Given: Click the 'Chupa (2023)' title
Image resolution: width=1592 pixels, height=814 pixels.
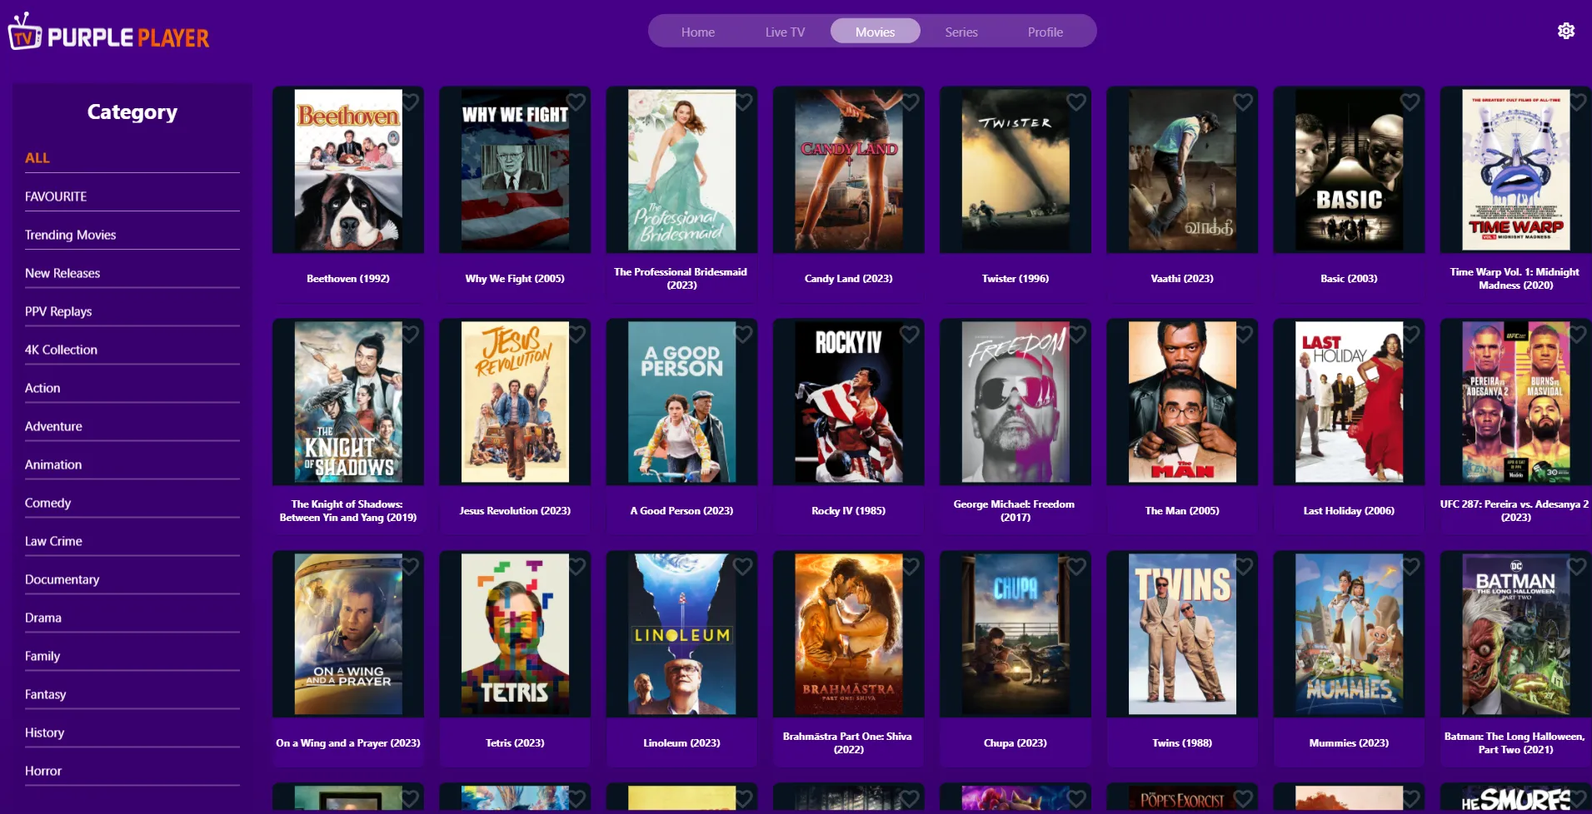Looking at the screenshot, I should [1016, 743].
